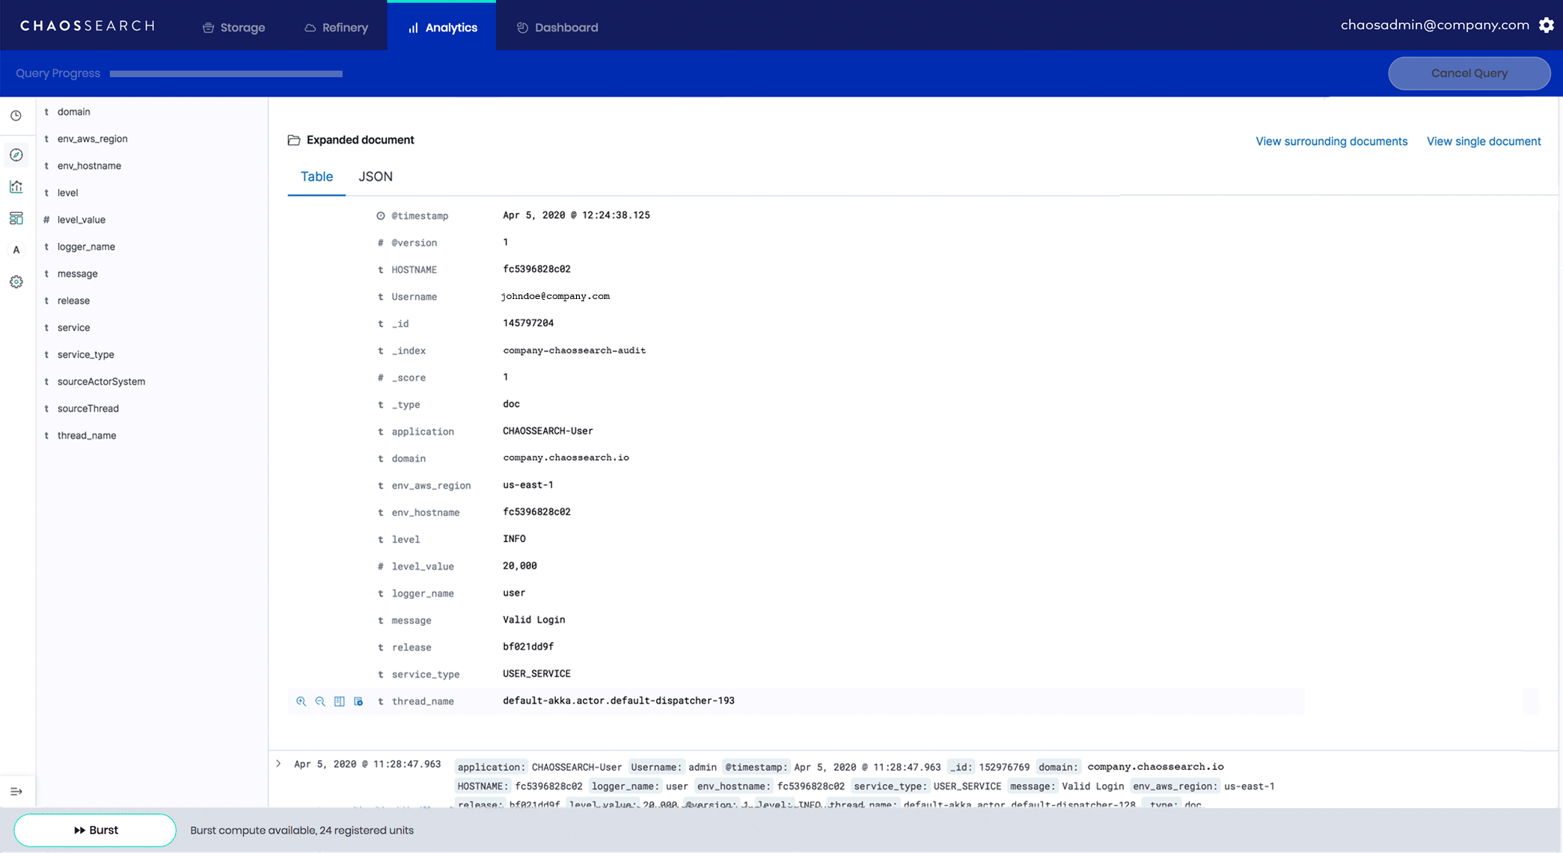This screenshot has height=853, width=1563.
Task: Click the Burst button
Action: (95, 830)
